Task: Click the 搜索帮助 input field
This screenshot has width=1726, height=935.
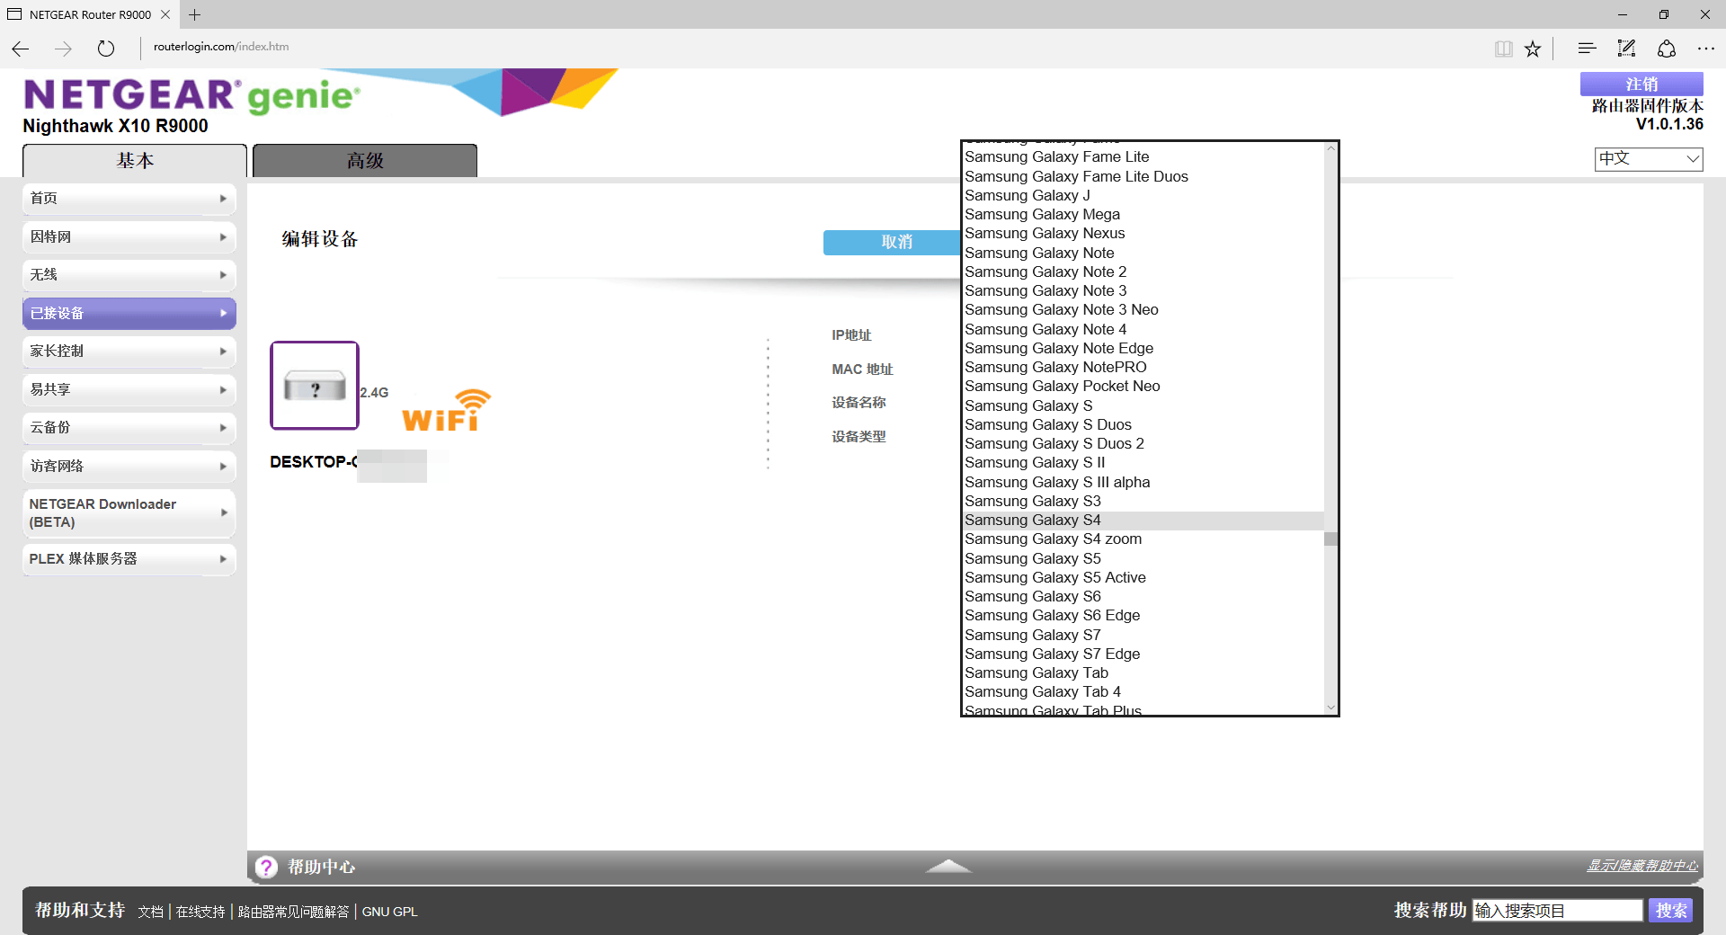Action: 1557,911
